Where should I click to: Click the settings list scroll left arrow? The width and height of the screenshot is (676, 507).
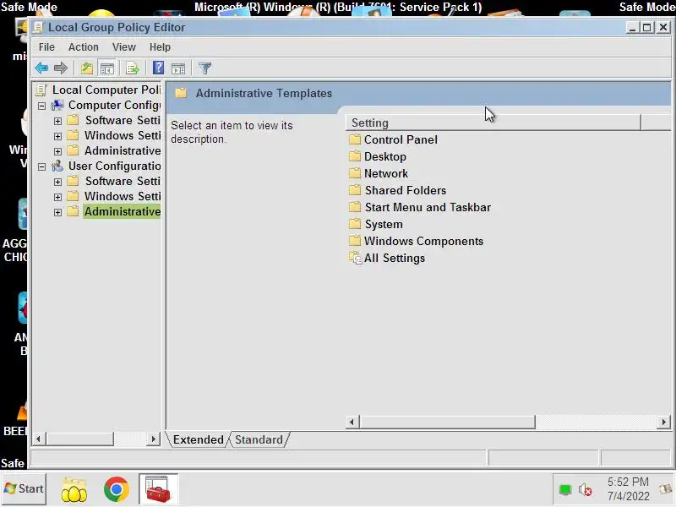tap(352, 422)
